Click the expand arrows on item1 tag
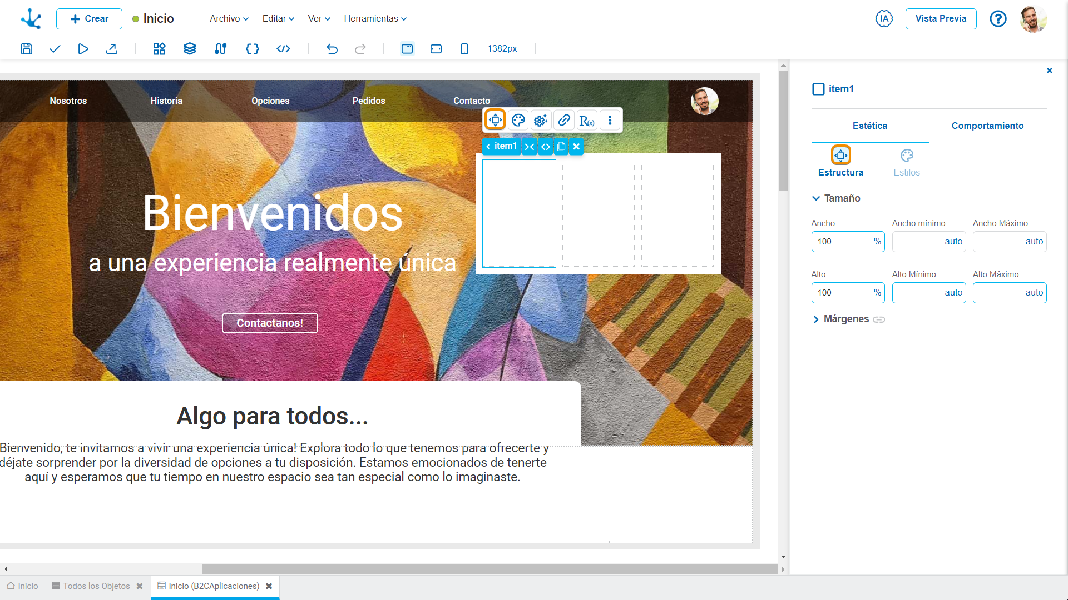 tap(546, 147)
